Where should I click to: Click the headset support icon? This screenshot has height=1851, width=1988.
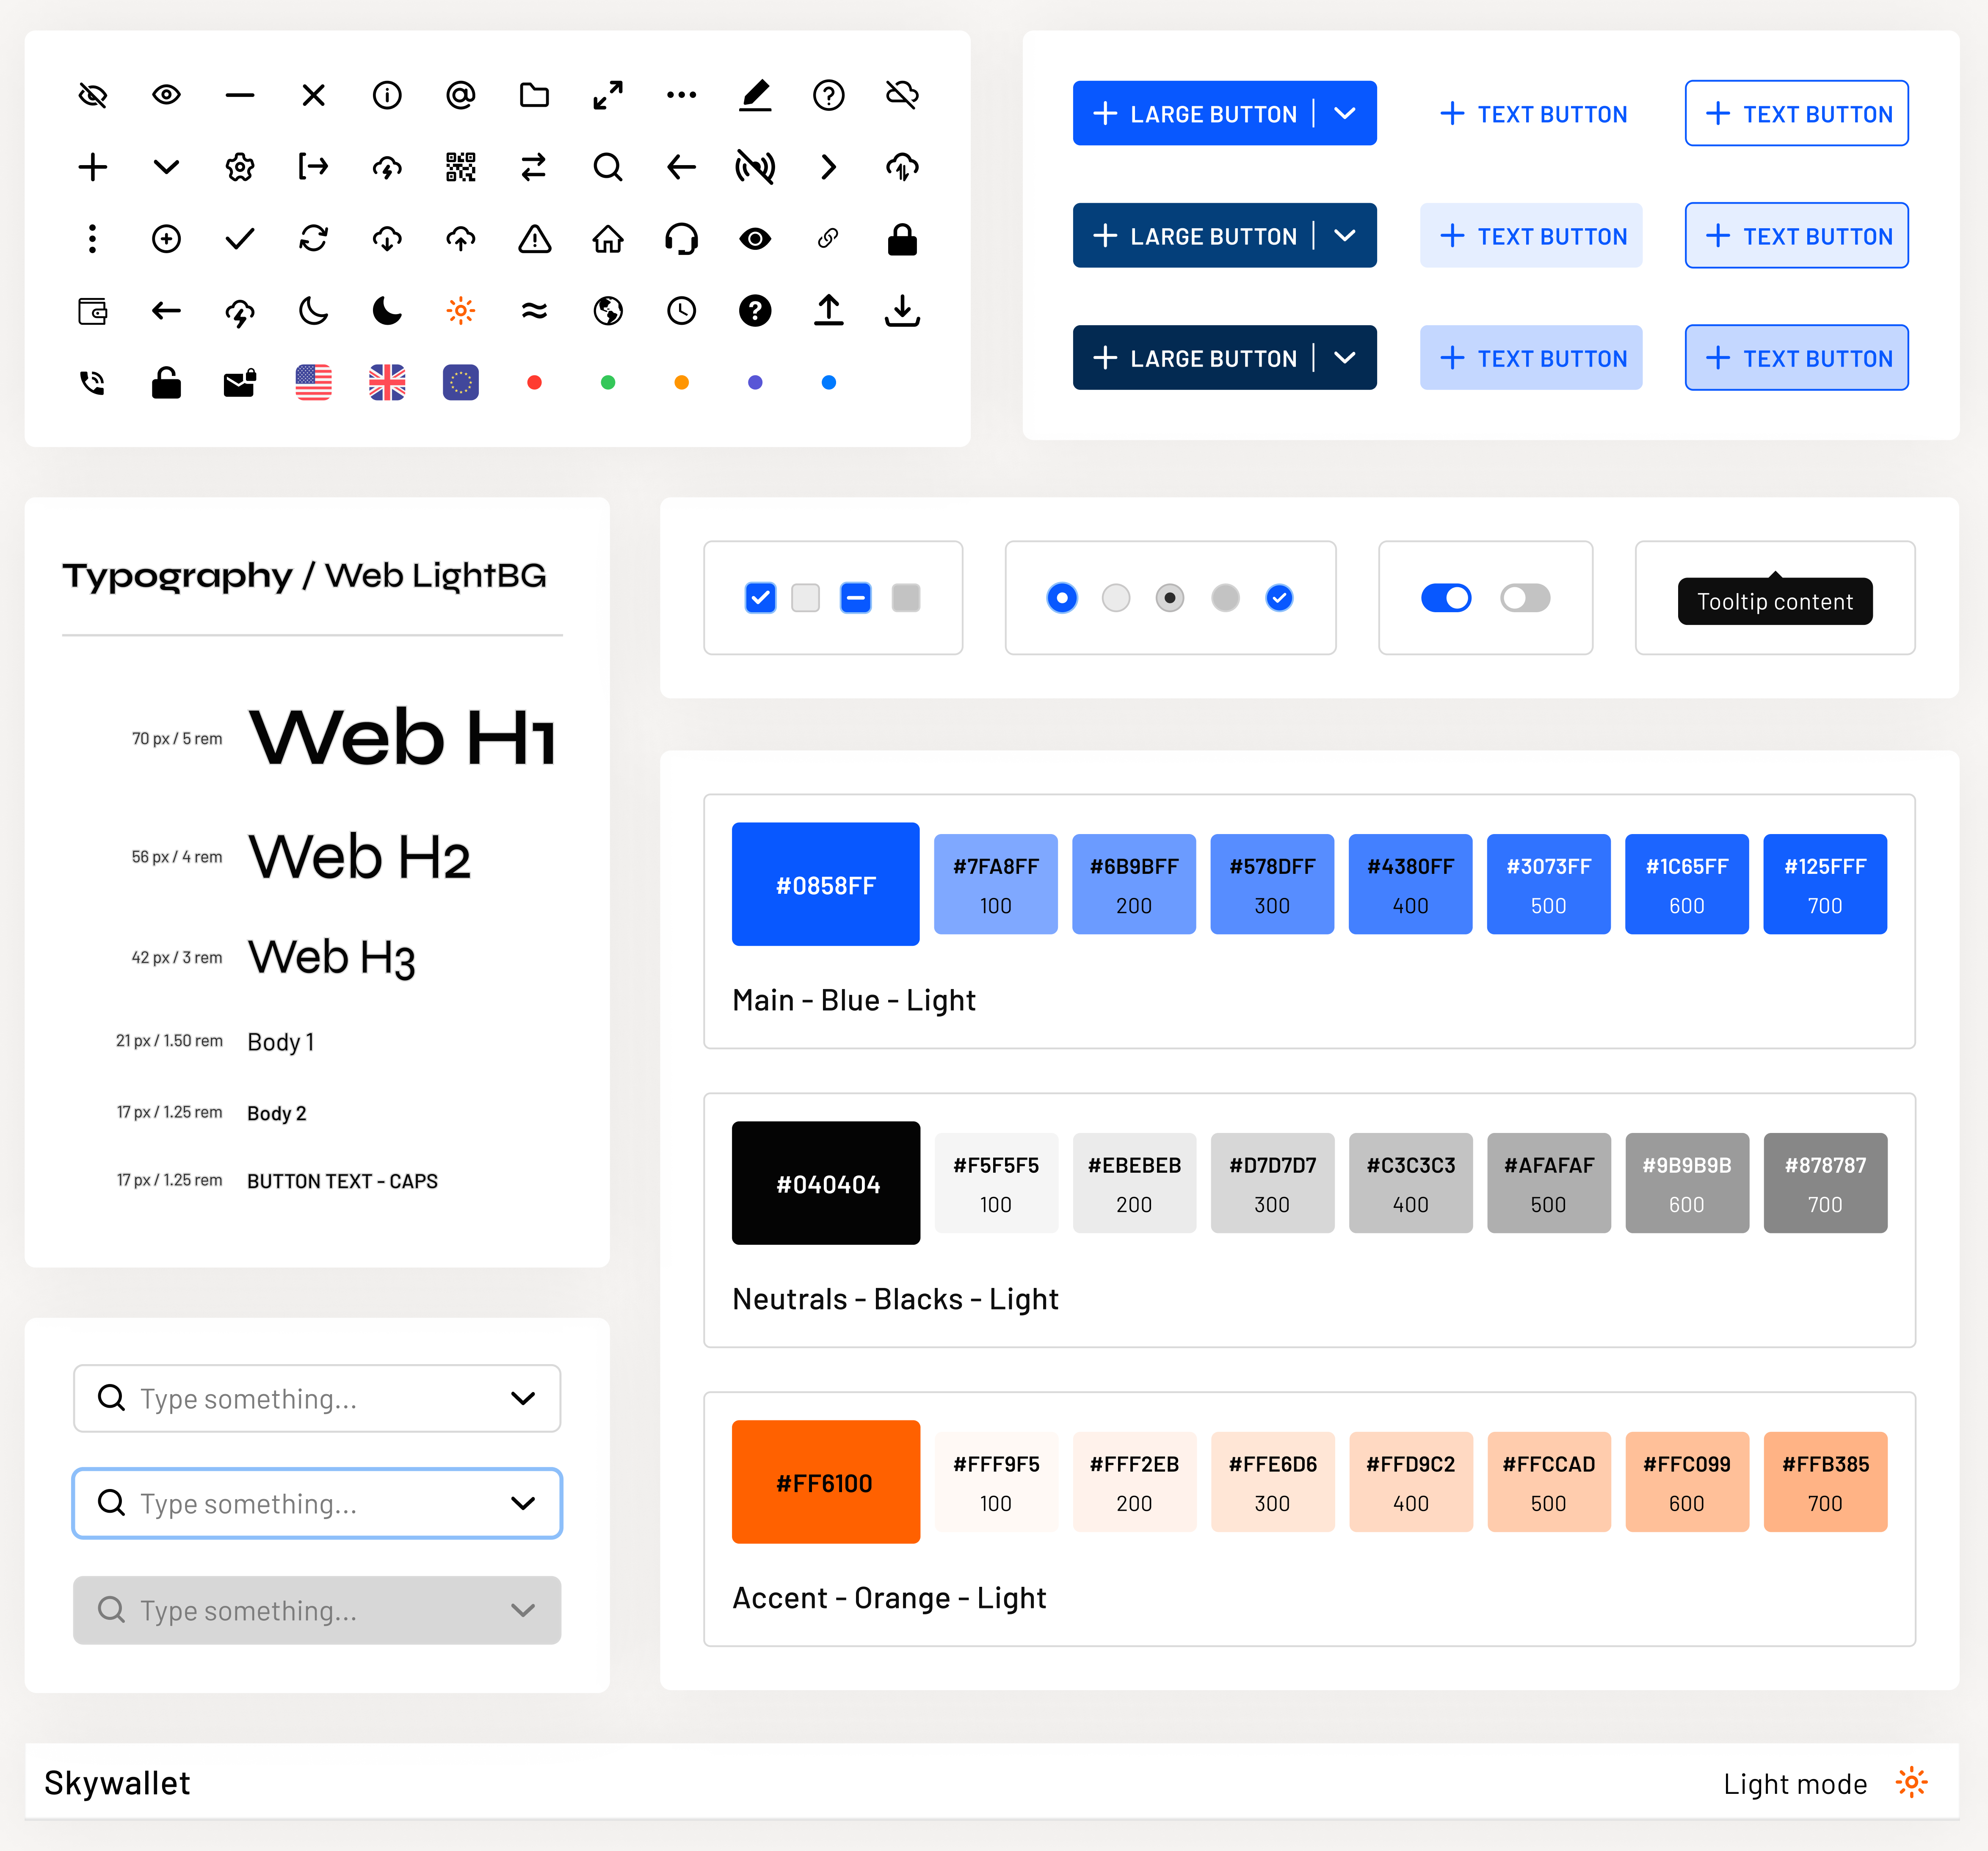(681, 238)
